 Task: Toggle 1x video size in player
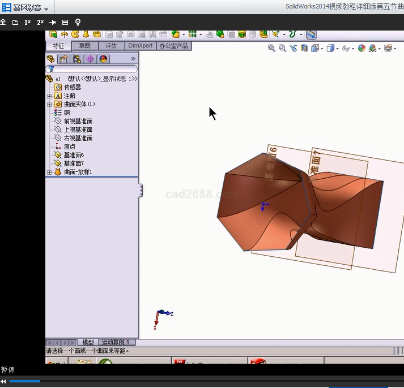pyautogui.click(x=27, y=22)
